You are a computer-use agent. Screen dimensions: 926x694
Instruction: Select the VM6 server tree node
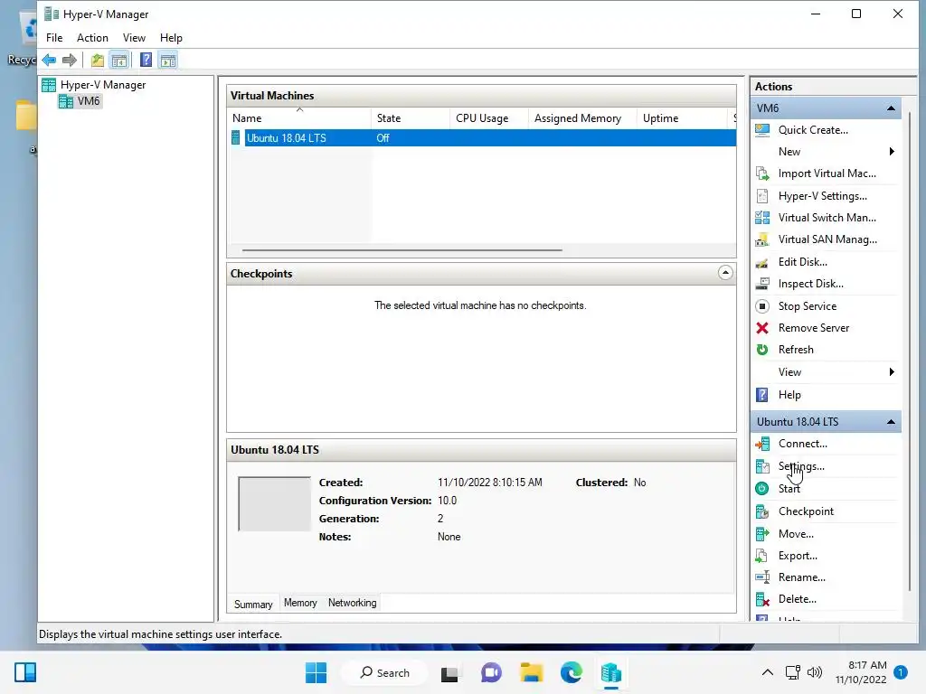coord(89,101)
